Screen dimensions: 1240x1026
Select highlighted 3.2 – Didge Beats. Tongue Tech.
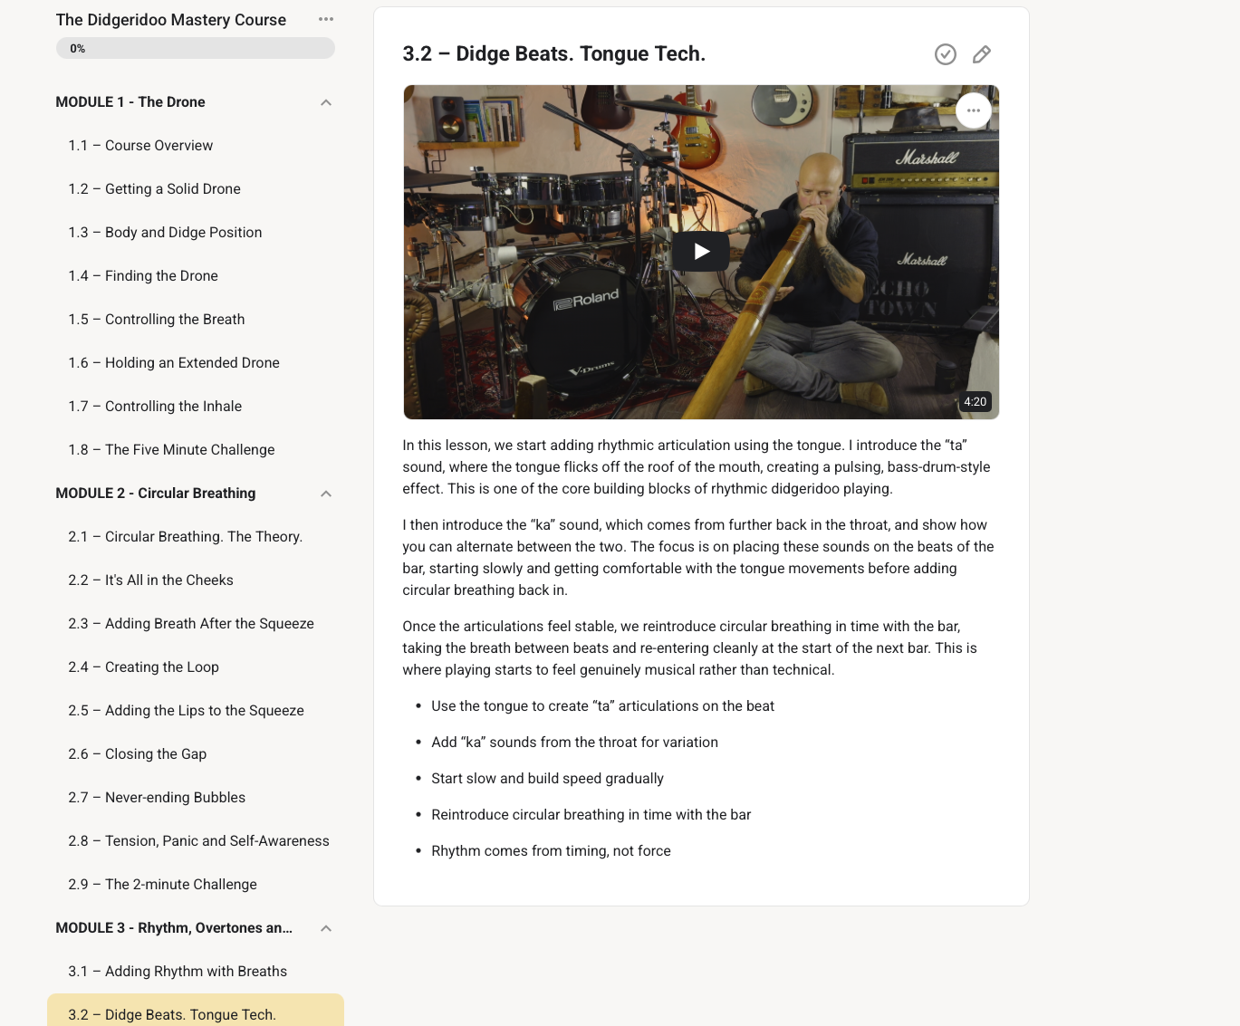pyautogui.click(x=195, y=1012)
